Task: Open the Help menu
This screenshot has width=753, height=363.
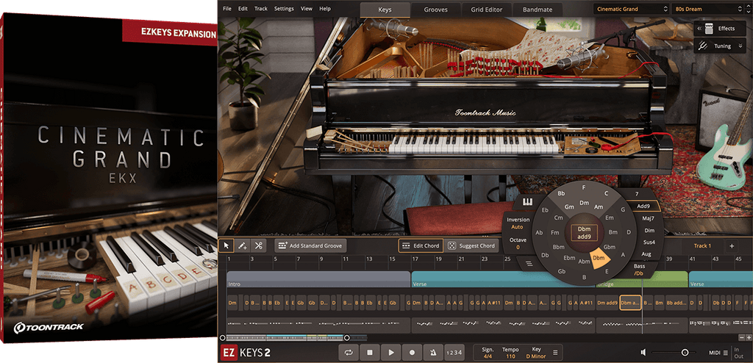Action: (325, 9)
